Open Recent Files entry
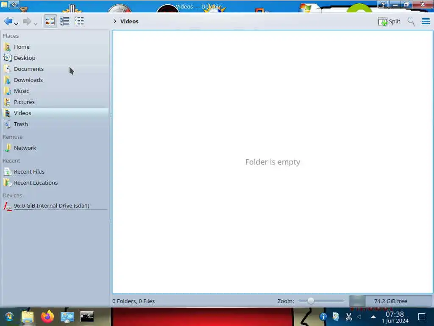The image size is (434, 326). (56, 172)
